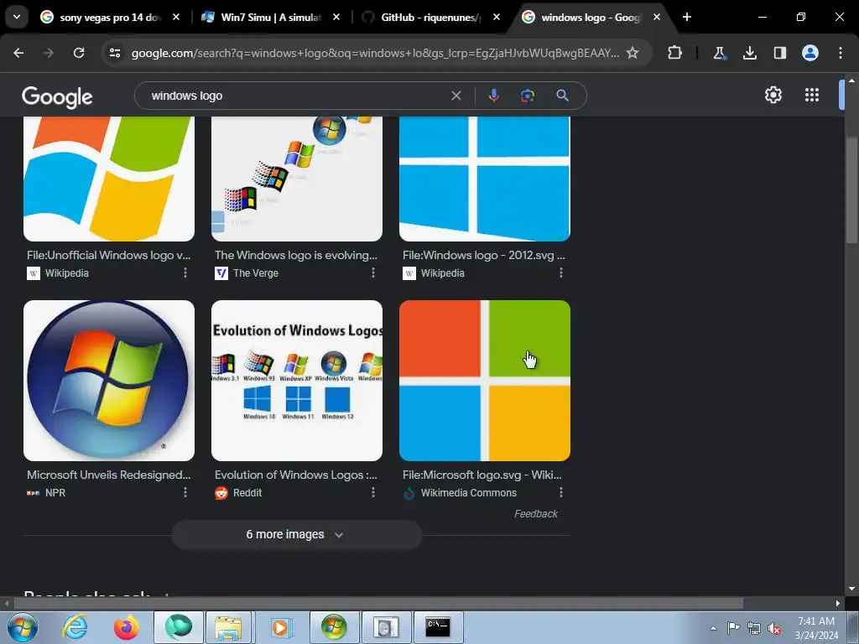Click the forward navigation arrow
This screenshot has width=859, height=644.
[x=49, y=53]
